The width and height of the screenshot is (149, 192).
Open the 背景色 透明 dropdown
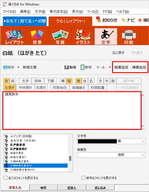(x=143, y=155)
